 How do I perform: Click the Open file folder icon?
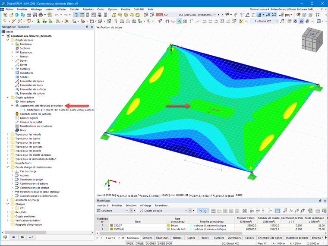point(11,15)
